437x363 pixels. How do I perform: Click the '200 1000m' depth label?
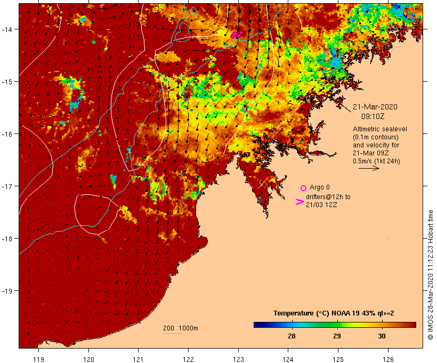(x=181, y=328)
